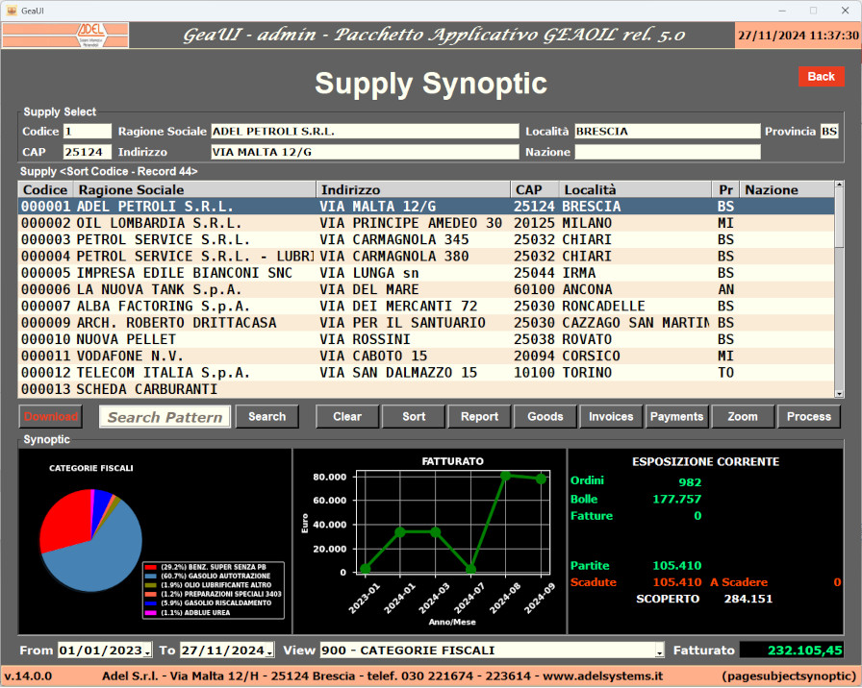
Task: Click the Search button
Action: [x=267, y=417]
